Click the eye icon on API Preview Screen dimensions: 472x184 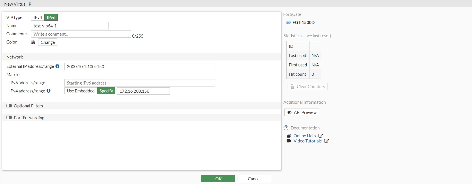point(289,112)
